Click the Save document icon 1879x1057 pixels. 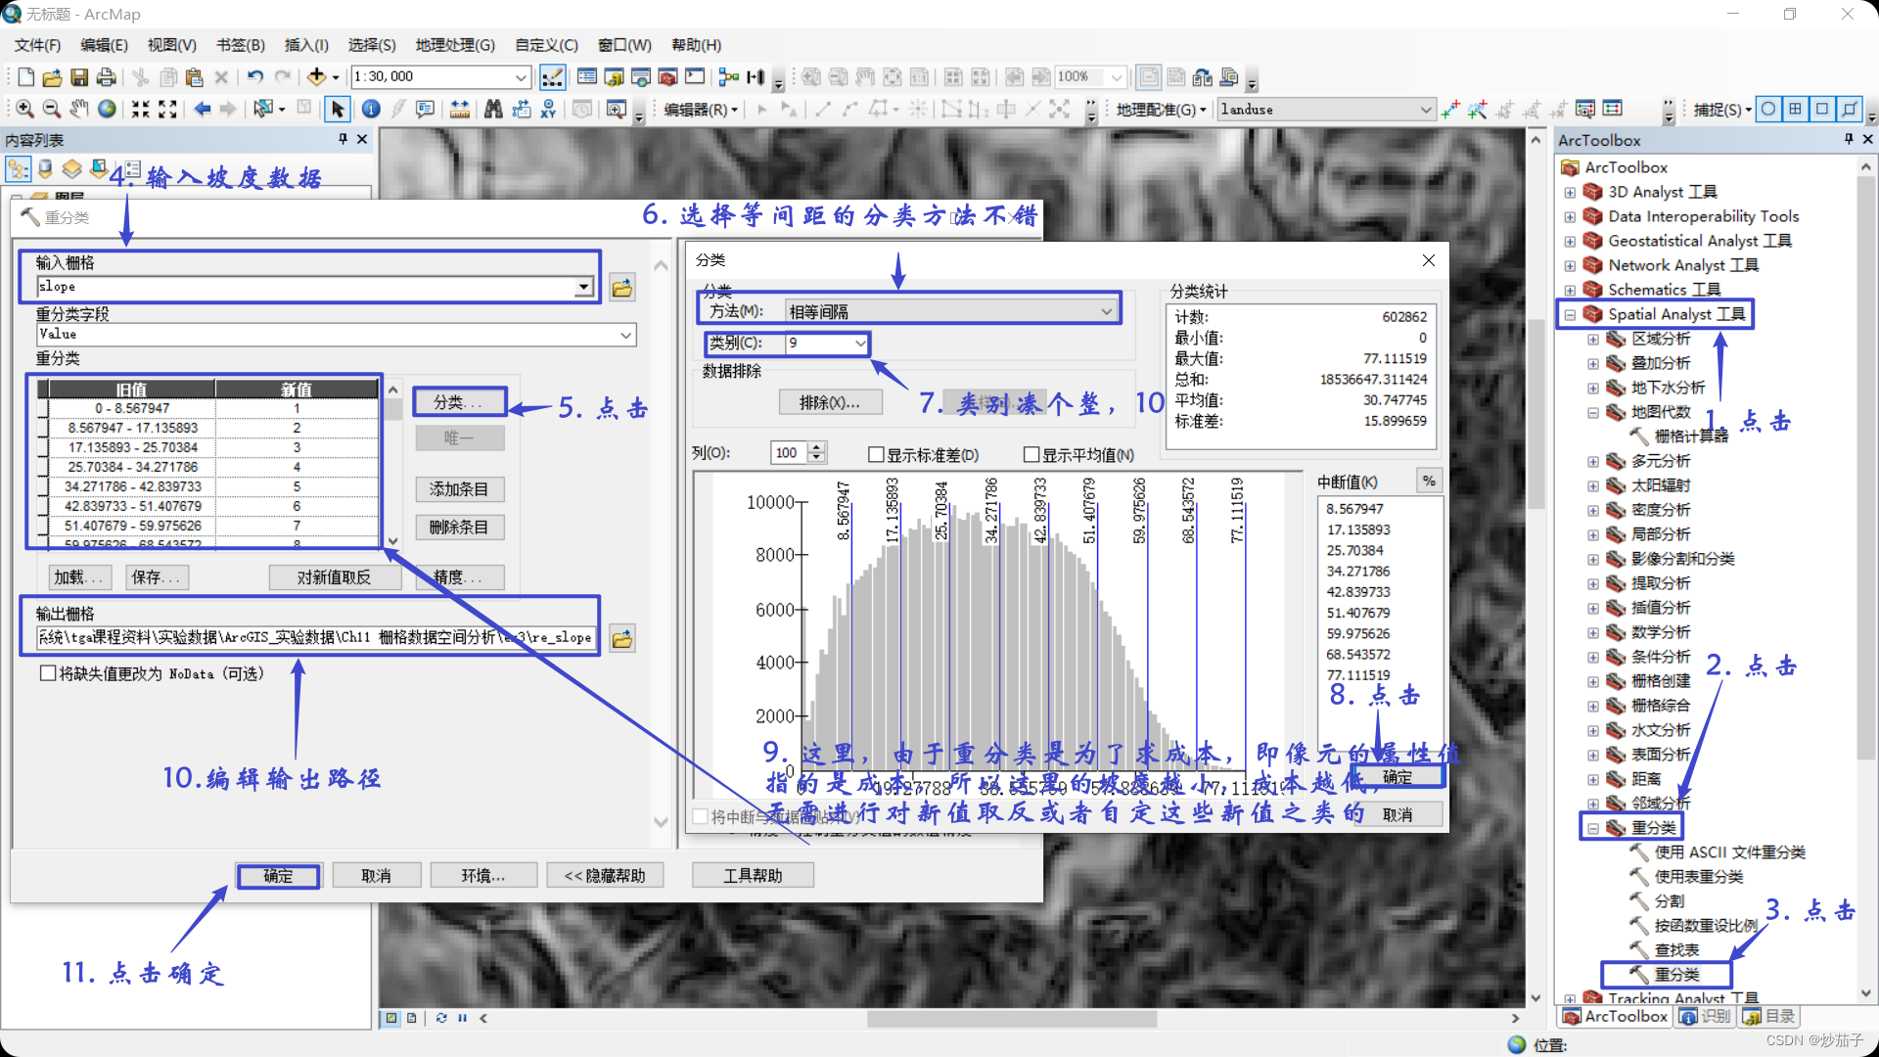(x=79, y=76)
